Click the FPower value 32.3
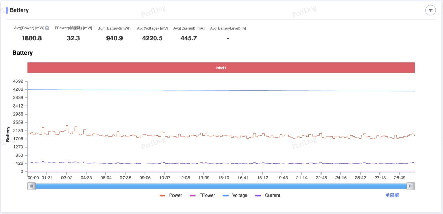443x214 pixels. pyautogui.click(x=73, y=38)
